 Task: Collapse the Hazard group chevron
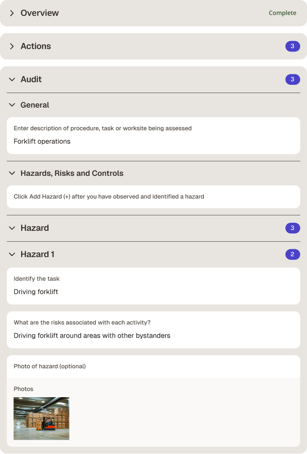coord(12,228)
